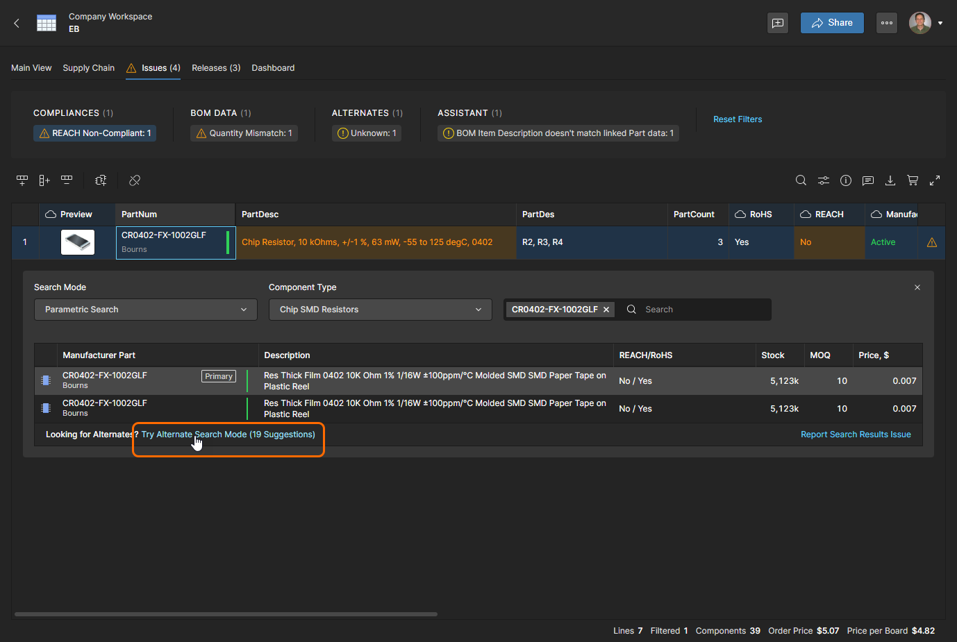Click the horizontal scrollbar at the bottom

pyautogui.click(x=226, y=614)
